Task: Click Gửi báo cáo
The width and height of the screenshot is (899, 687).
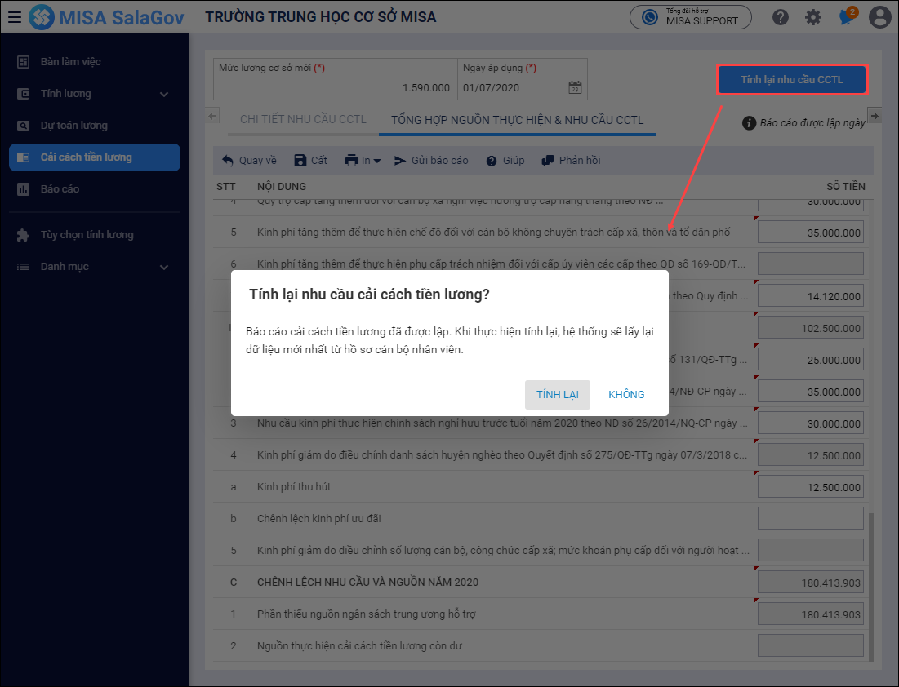Action: pyautogui.click(x=431, y=161)
